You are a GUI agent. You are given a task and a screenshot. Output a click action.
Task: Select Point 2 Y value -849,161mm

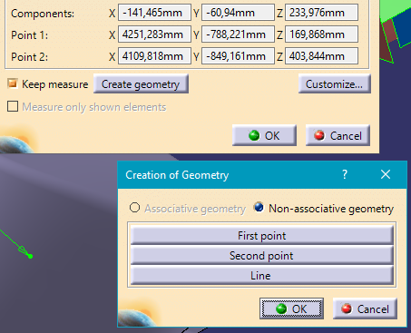coord(238,56)
